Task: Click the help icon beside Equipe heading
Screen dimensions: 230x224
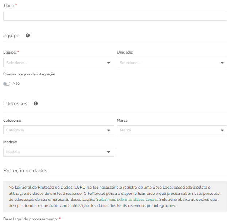Action: (28, 35)
